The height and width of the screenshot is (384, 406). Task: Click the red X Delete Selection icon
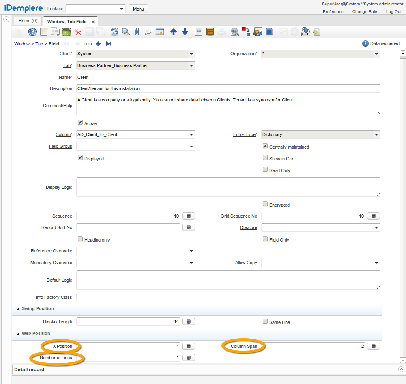(78, 32)
